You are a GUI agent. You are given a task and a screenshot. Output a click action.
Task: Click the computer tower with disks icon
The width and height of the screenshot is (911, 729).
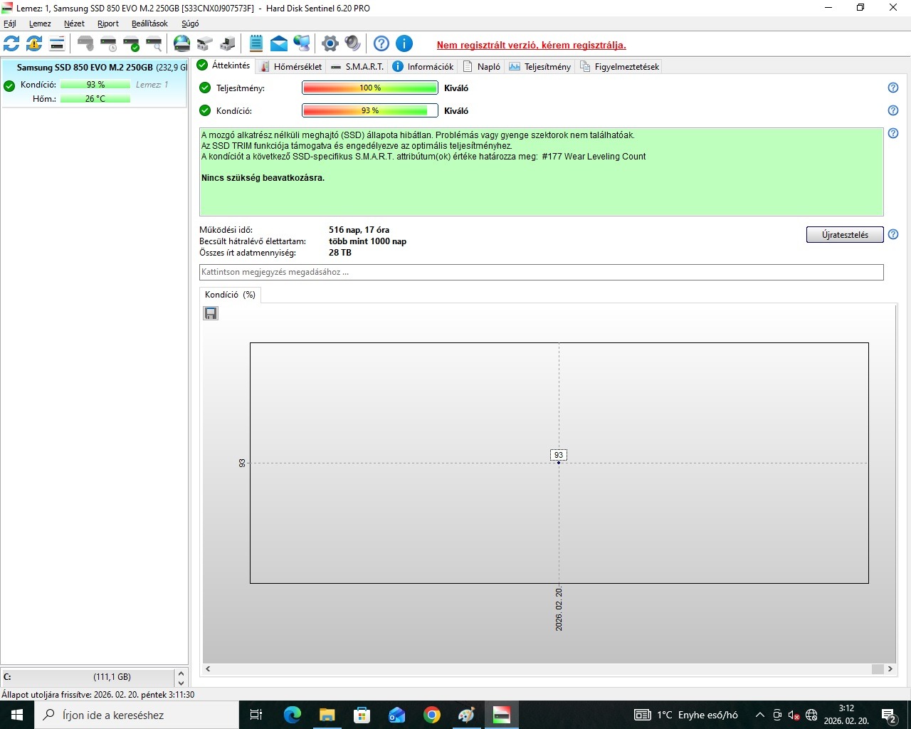pyautogui.click(x=228, y=43)
